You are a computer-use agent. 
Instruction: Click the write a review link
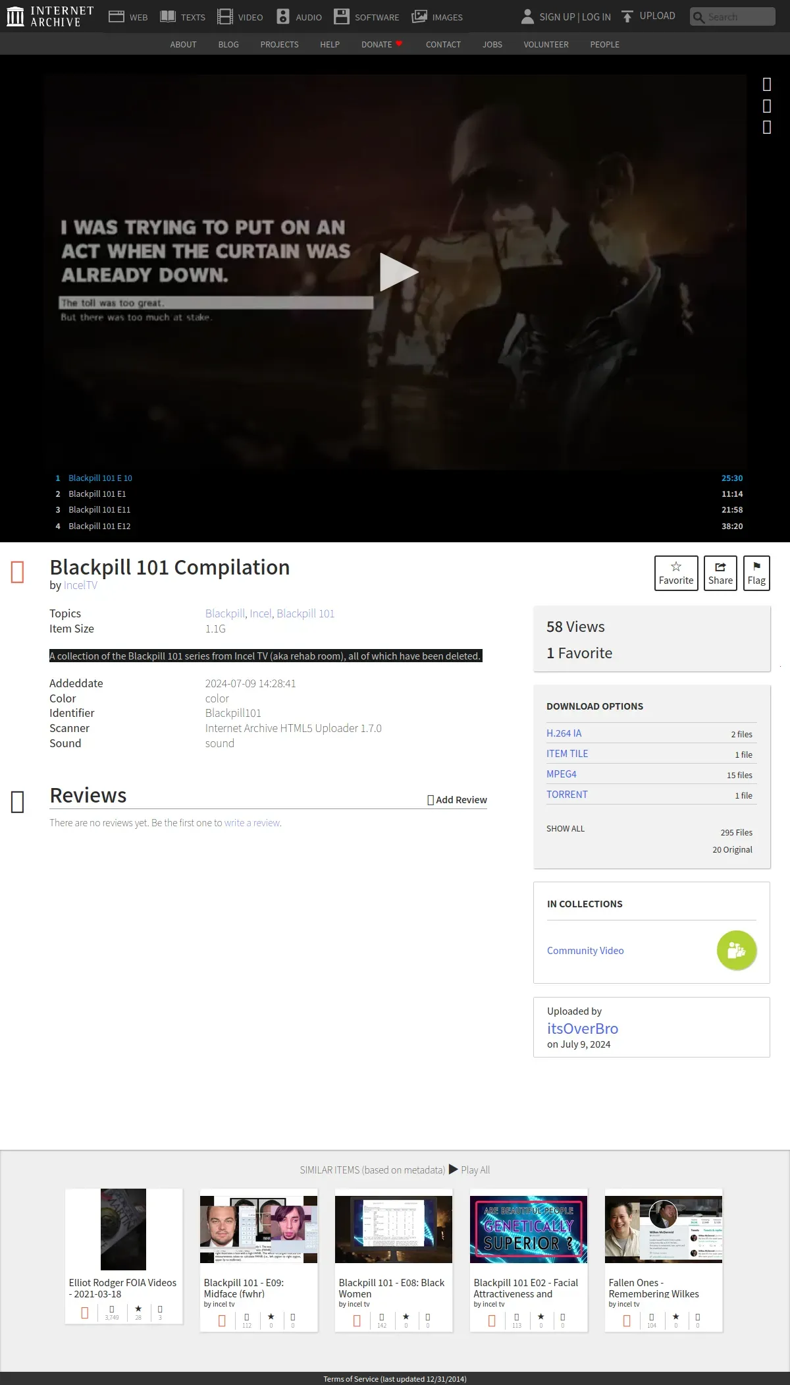[x=252, y=823]
